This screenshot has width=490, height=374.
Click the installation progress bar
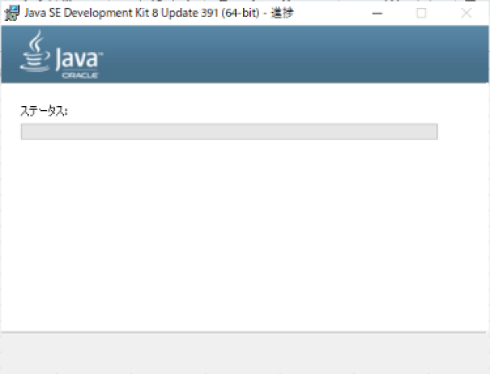(x=229, y=132)
